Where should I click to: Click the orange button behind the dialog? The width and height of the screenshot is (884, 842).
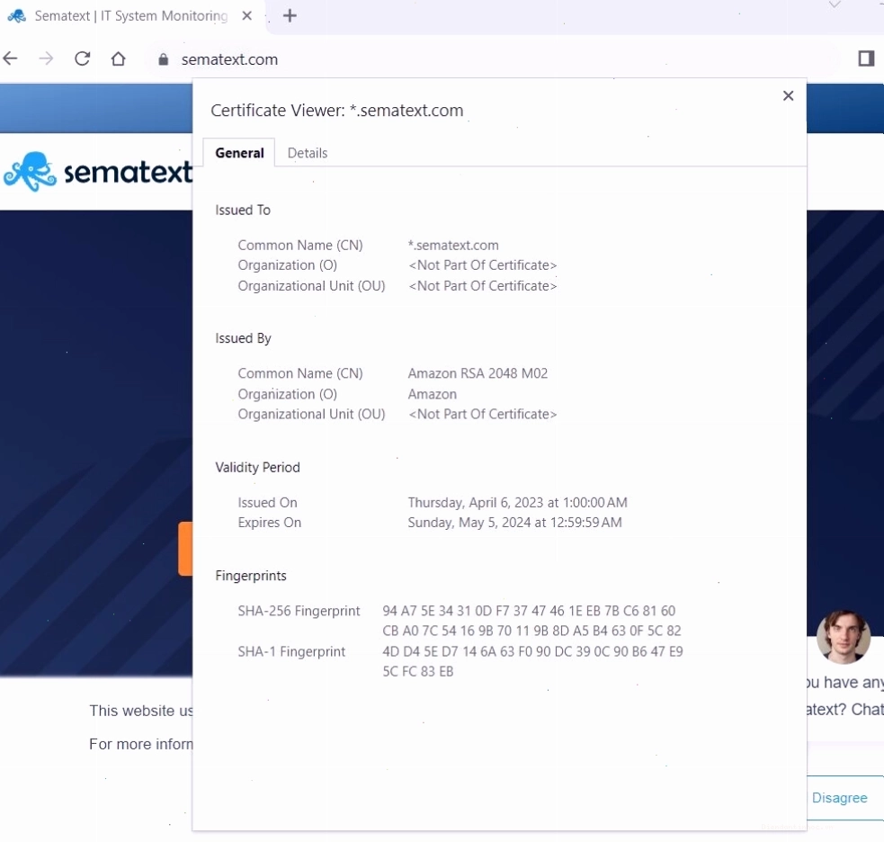[x=185, y=549]
